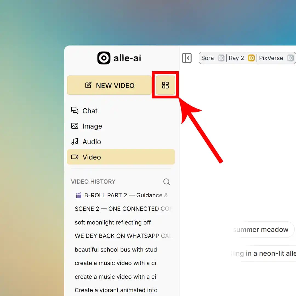Open WE DEY BACK ON WHATSAPP entry
Viewport: 296px width, 296px height.
[x=123, y=236]
